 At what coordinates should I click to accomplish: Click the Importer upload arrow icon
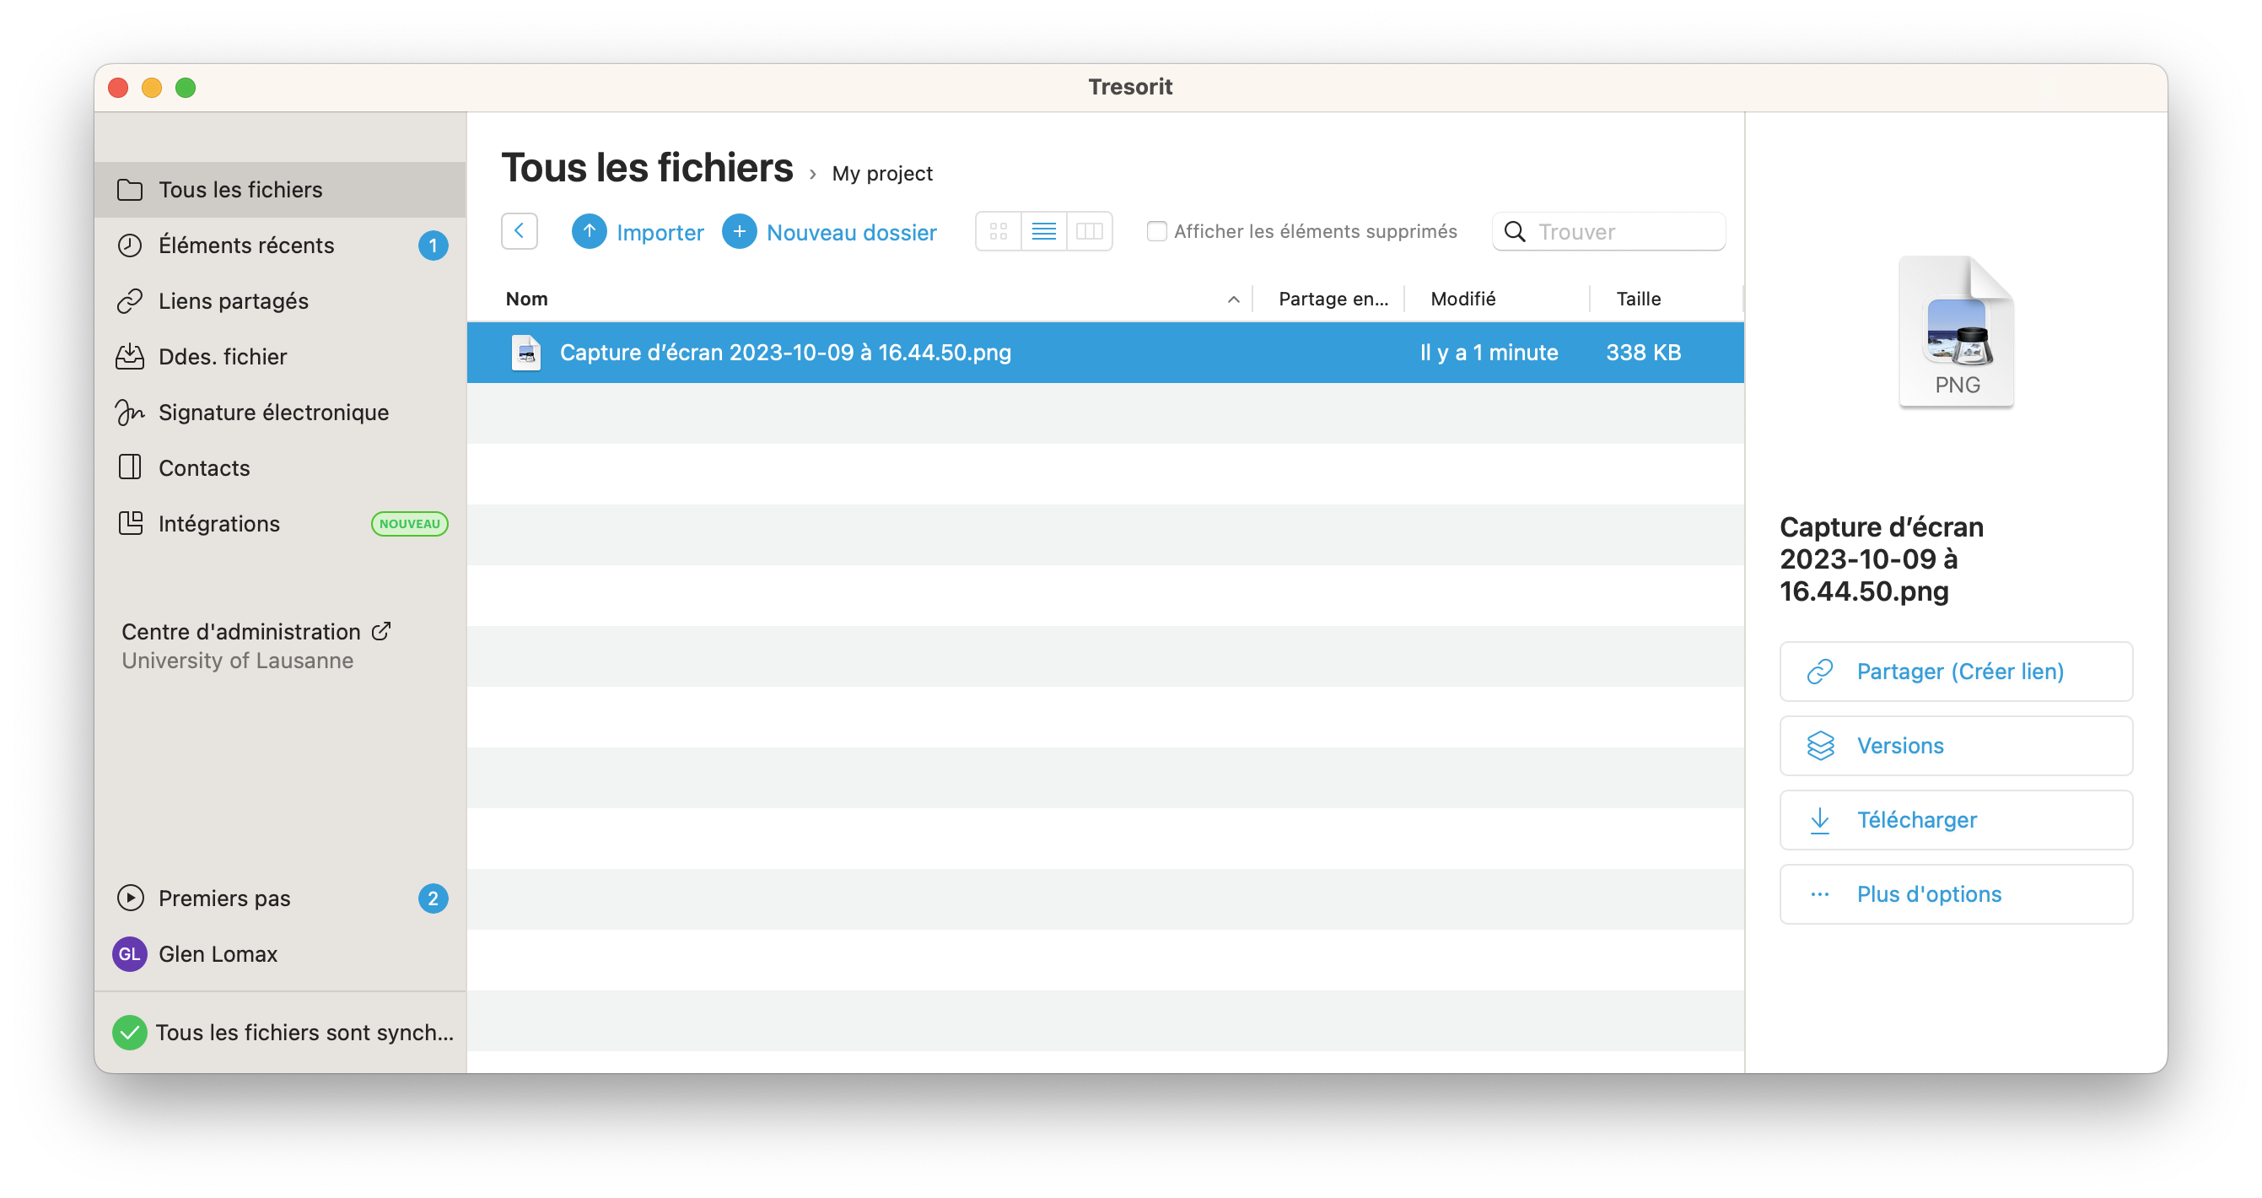[x=590, y=232]
